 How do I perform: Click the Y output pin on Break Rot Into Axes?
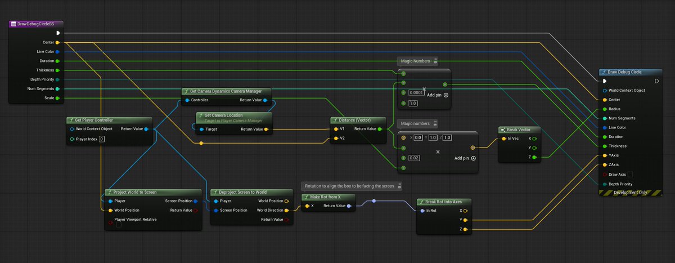[465, 220]
